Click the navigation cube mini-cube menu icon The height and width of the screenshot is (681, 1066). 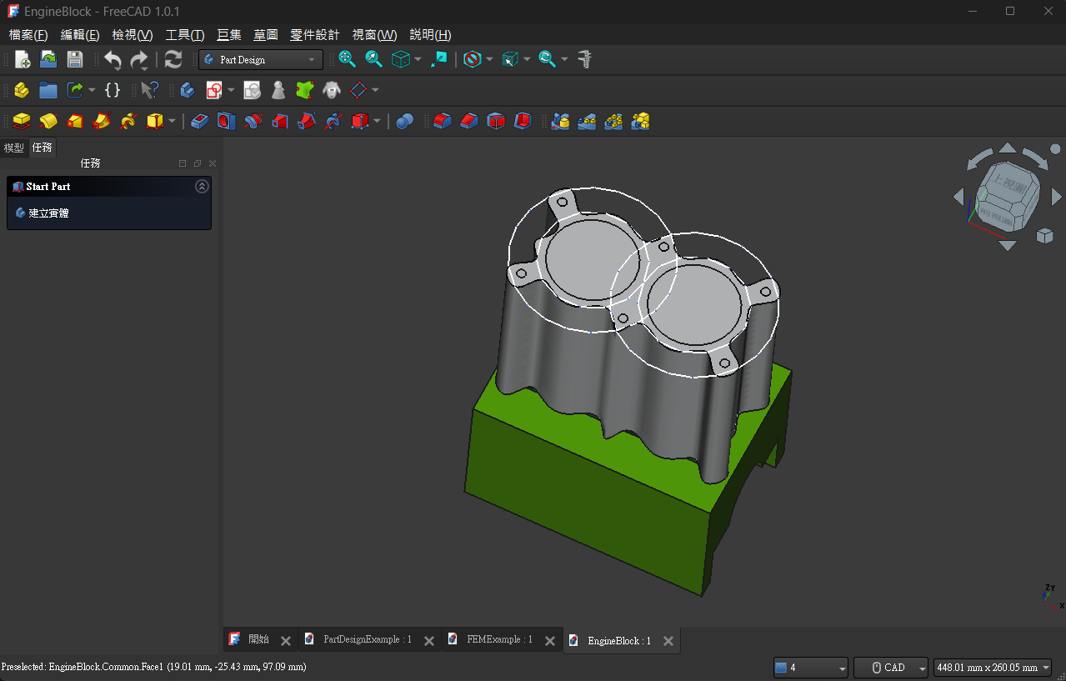point(1044,237)
